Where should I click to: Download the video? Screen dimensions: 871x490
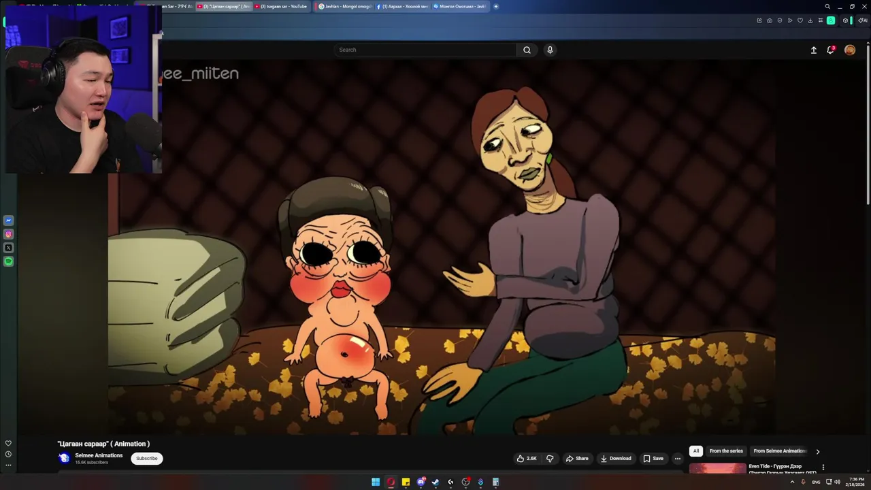(616, 458)
